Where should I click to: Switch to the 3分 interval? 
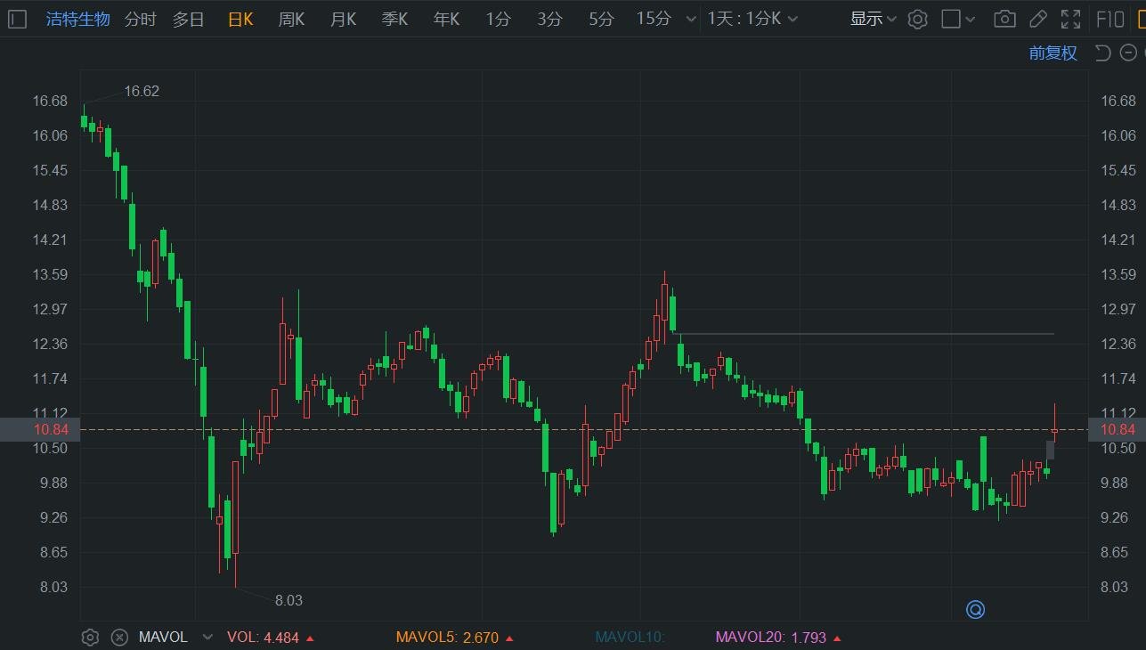tap(549, 19)
